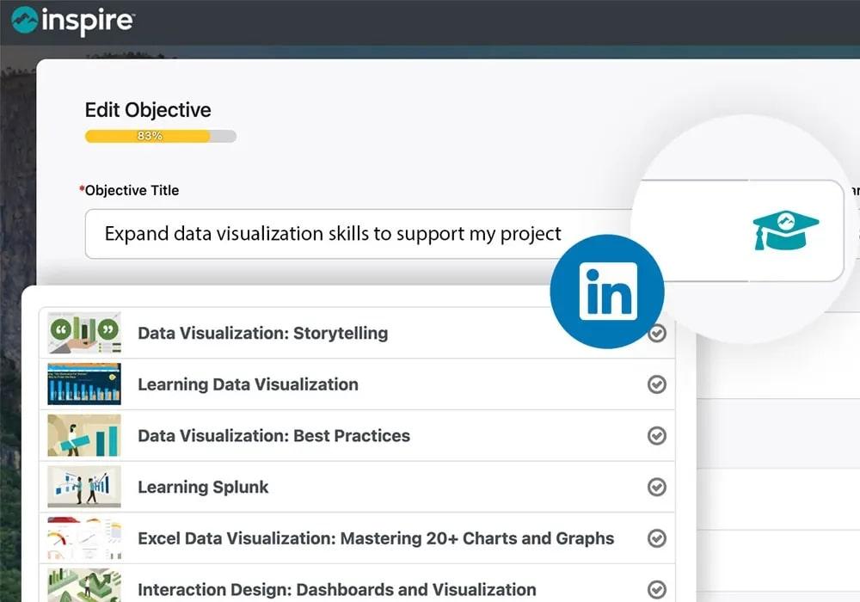860x602 pixels.
Task: Click the LinkedIn logo badge
Action: click(x=607, y=292)
